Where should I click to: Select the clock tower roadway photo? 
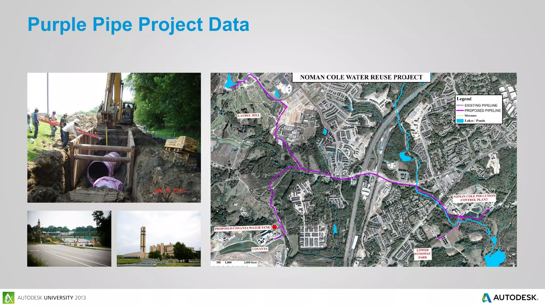tap(69, 239)
